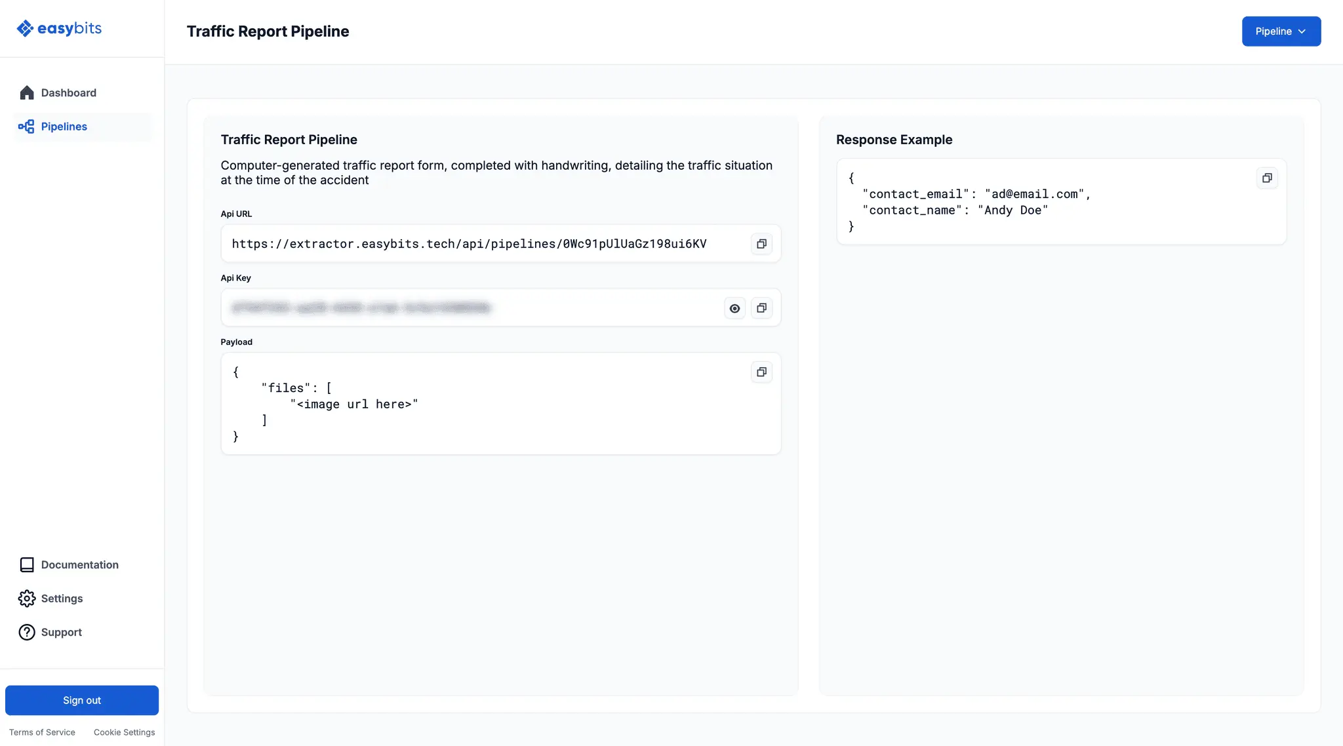This screenshot has height=746, width=1343.
Task: Open Terms of Service link
Action: [x=42, y=732]
